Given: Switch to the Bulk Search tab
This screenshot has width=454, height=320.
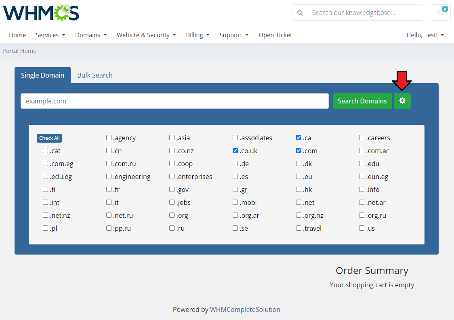Looking at the screenshot, I should coord(95,75).
